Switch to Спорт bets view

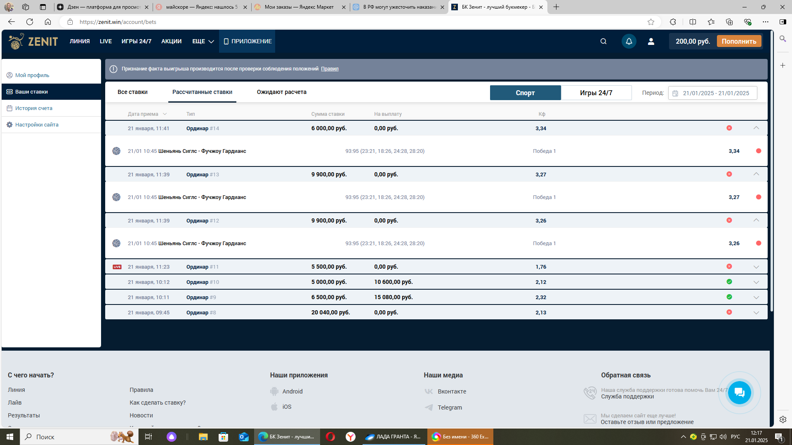pyautogui.click(x=525, y=93)
